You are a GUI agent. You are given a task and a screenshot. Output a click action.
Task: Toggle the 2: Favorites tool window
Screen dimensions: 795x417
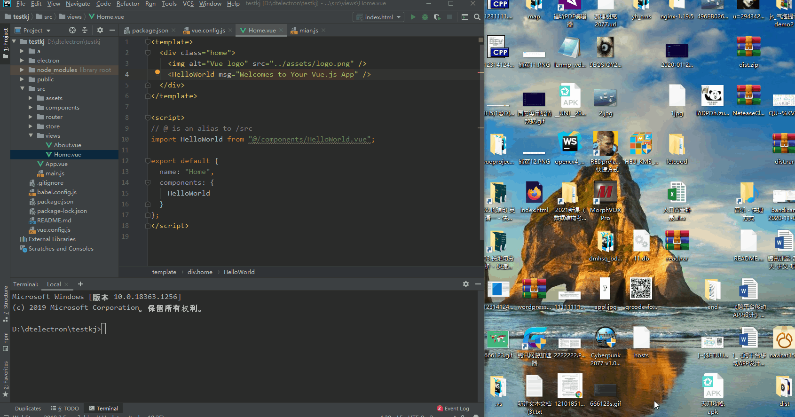[x=6, y=379]
